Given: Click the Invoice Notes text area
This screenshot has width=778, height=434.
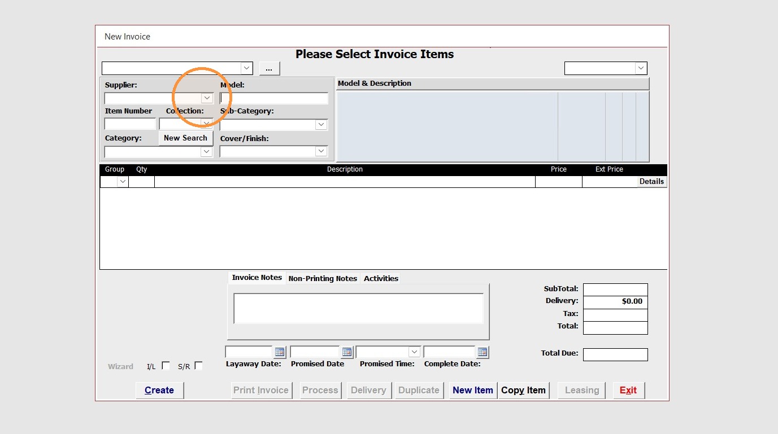Looking at the screenshot, I should tap(358, 308).
